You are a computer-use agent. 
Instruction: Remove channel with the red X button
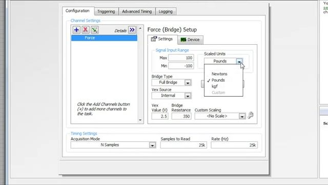coord(86,30)
